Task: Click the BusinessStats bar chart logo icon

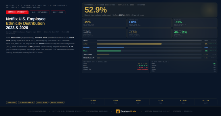Action: 118,111
